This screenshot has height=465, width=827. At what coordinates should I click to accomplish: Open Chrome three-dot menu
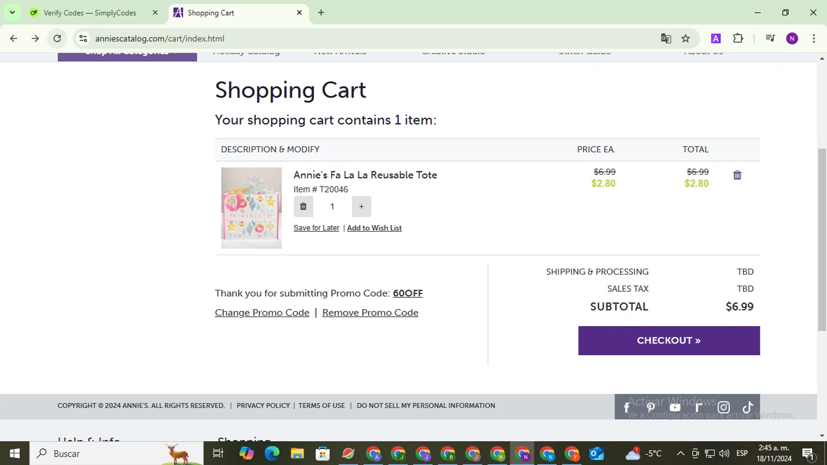click(x=814, y=39)
